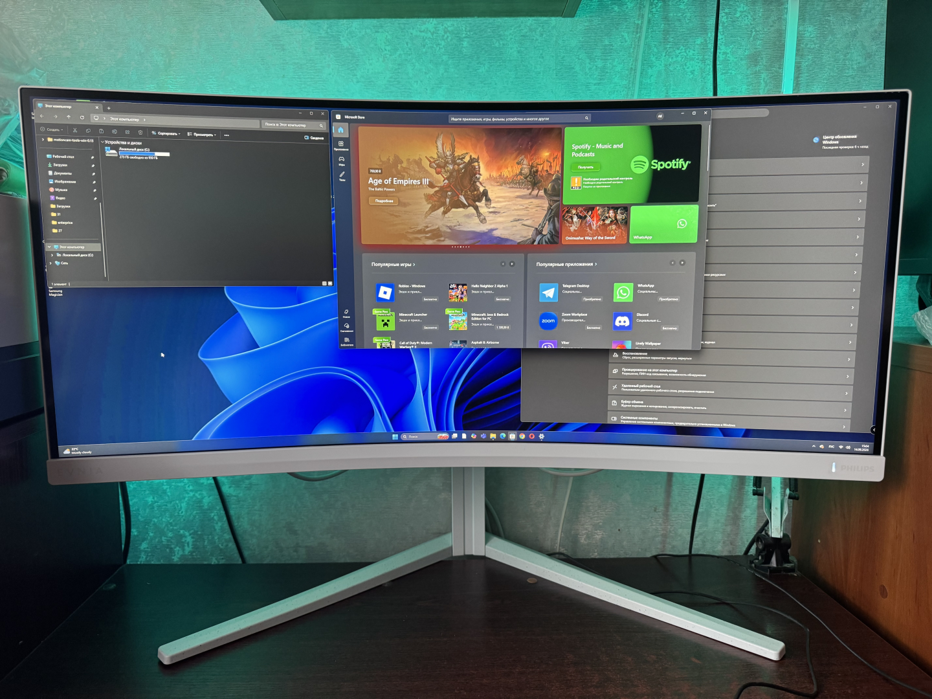Screen dimensions: 932x699
Task: Click Получить on the Spotify banner
Action: coord(585,167)
